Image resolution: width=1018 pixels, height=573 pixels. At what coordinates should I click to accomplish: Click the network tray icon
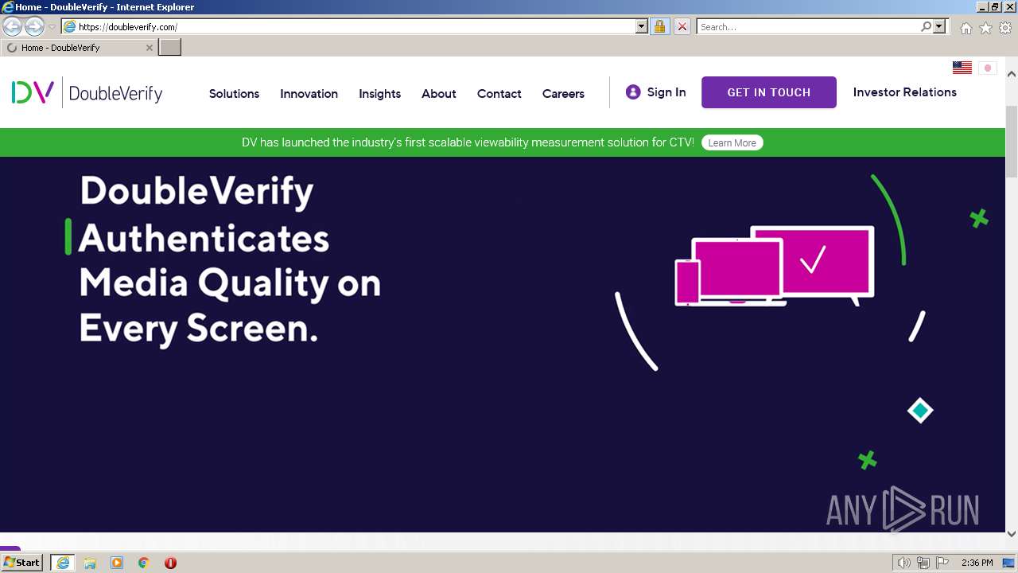[923, 563]
